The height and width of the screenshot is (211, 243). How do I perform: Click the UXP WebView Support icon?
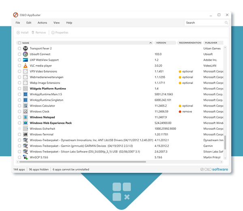coord(25,60)
